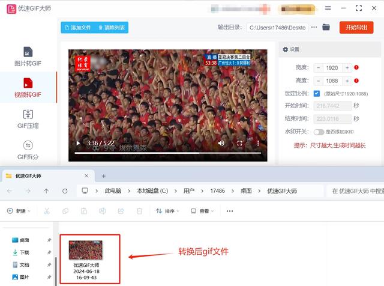Click the 用户 breadcrumb
The height and width of the screenshot is (286, 384).
(189, 191)
